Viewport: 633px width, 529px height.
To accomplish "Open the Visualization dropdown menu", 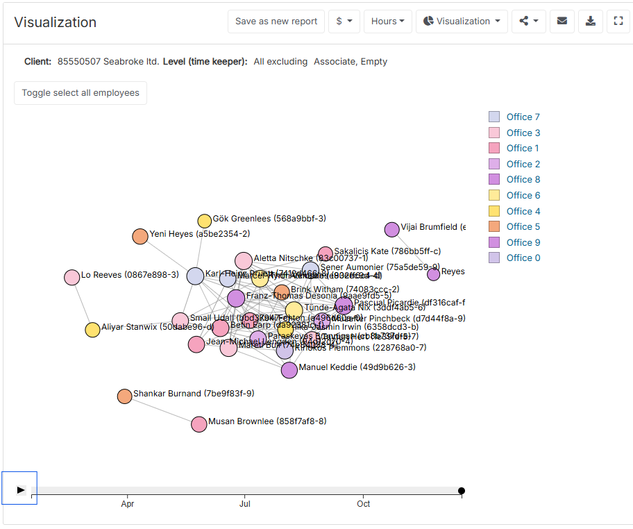I will tap(462, 21).
